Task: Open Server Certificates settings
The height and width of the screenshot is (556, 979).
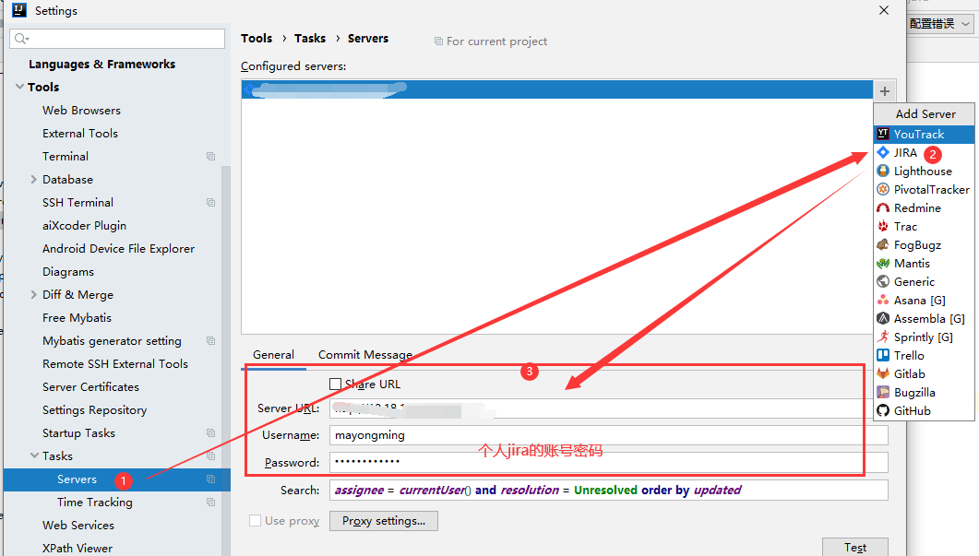Action: coord(90,387)
